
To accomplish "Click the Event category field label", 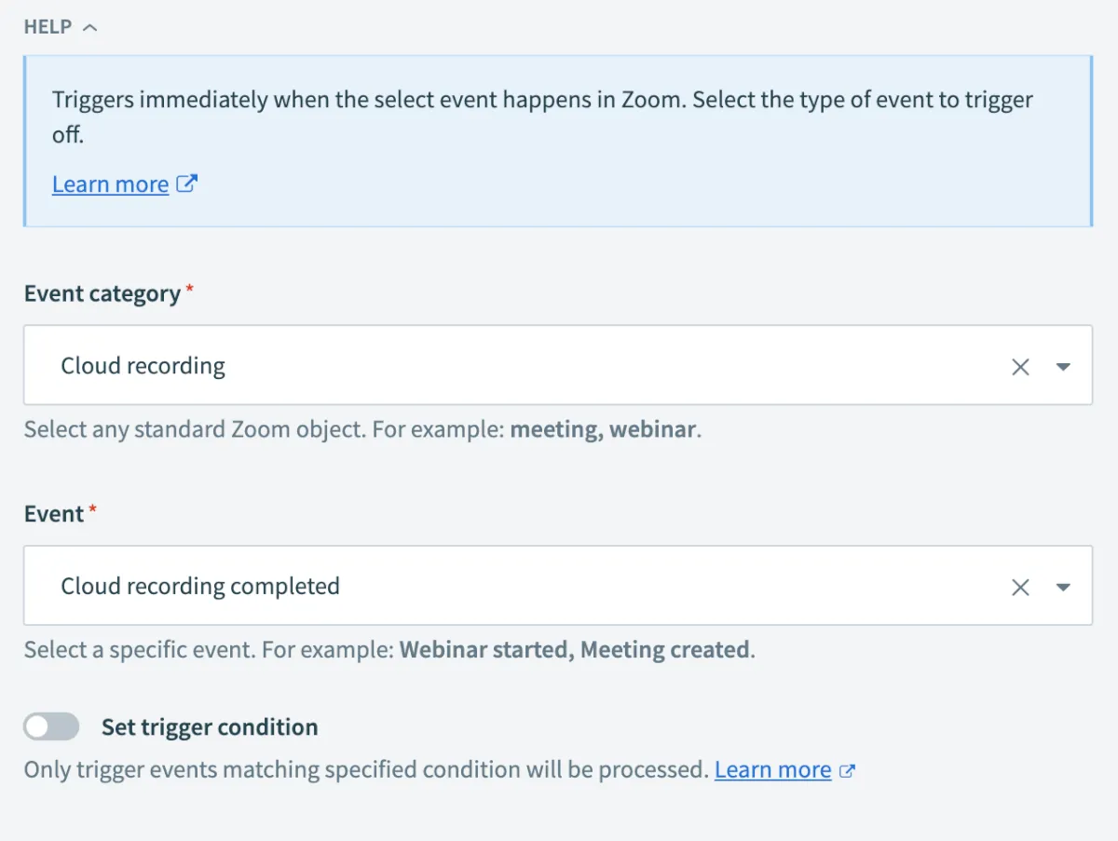I will [x=102, y=293].
